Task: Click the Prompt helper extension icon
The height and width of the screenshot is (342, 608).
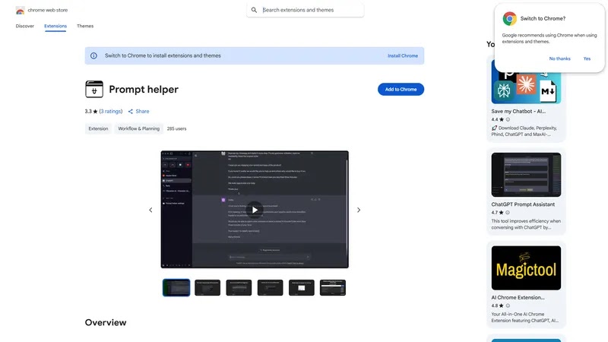Action: point(94,89)
